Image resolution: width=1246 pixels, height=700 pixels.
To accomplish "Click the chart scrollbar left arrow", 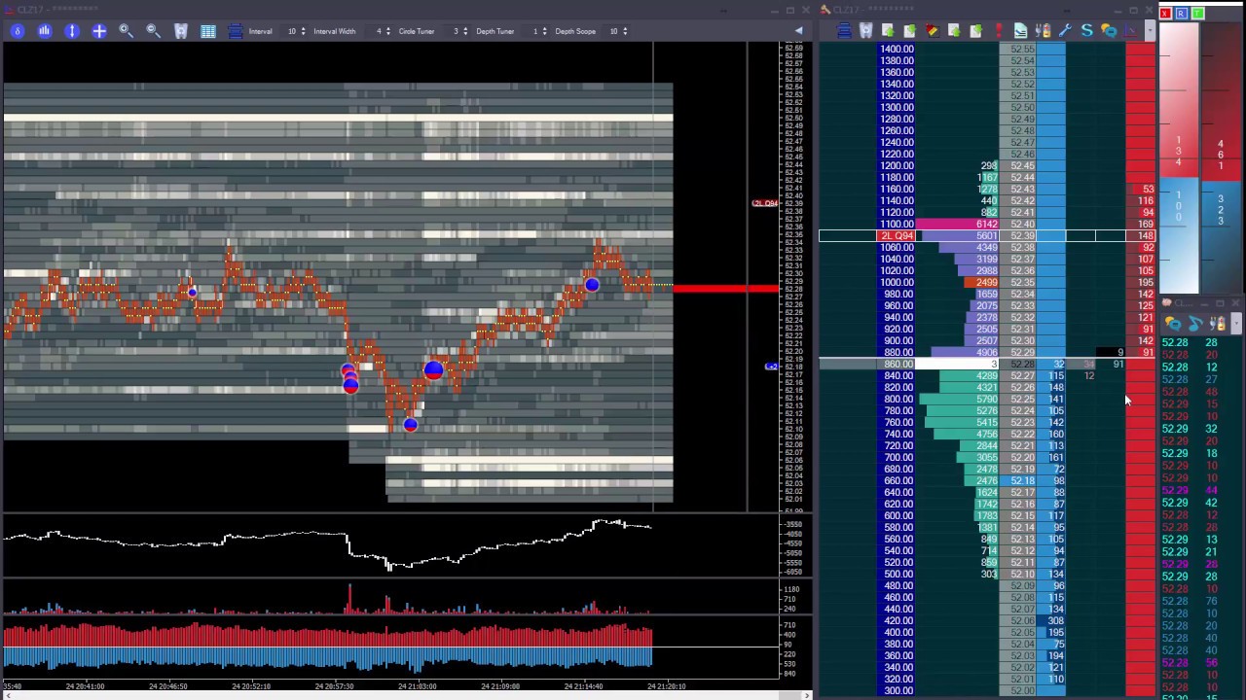I will pyautogui.click(x=7, y=695).
